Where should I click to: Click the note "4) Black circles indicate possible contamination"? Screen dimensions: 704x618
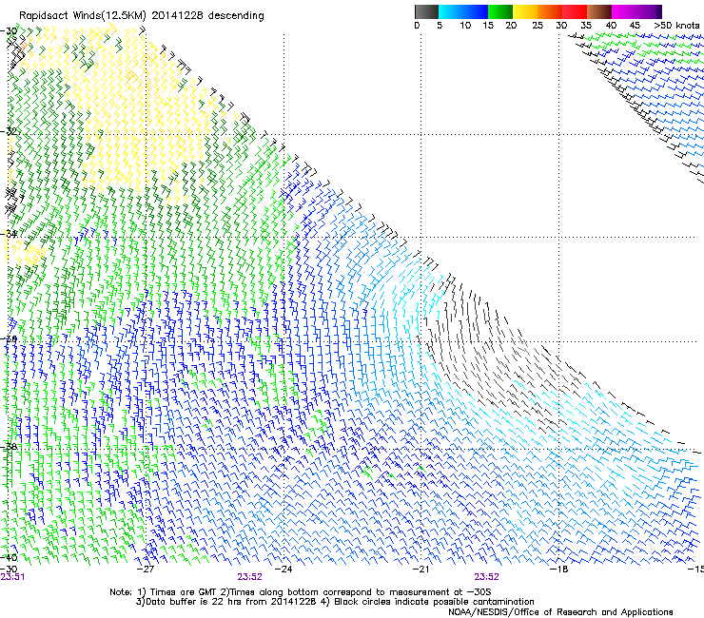pos(427,602)
